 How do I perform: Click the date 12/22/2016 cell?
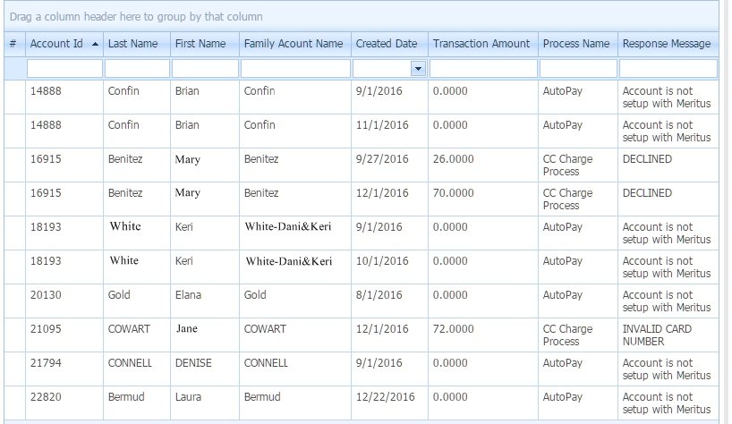389,403
